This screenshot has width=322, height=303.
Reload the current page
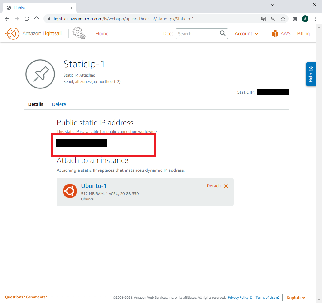(27, 19)
